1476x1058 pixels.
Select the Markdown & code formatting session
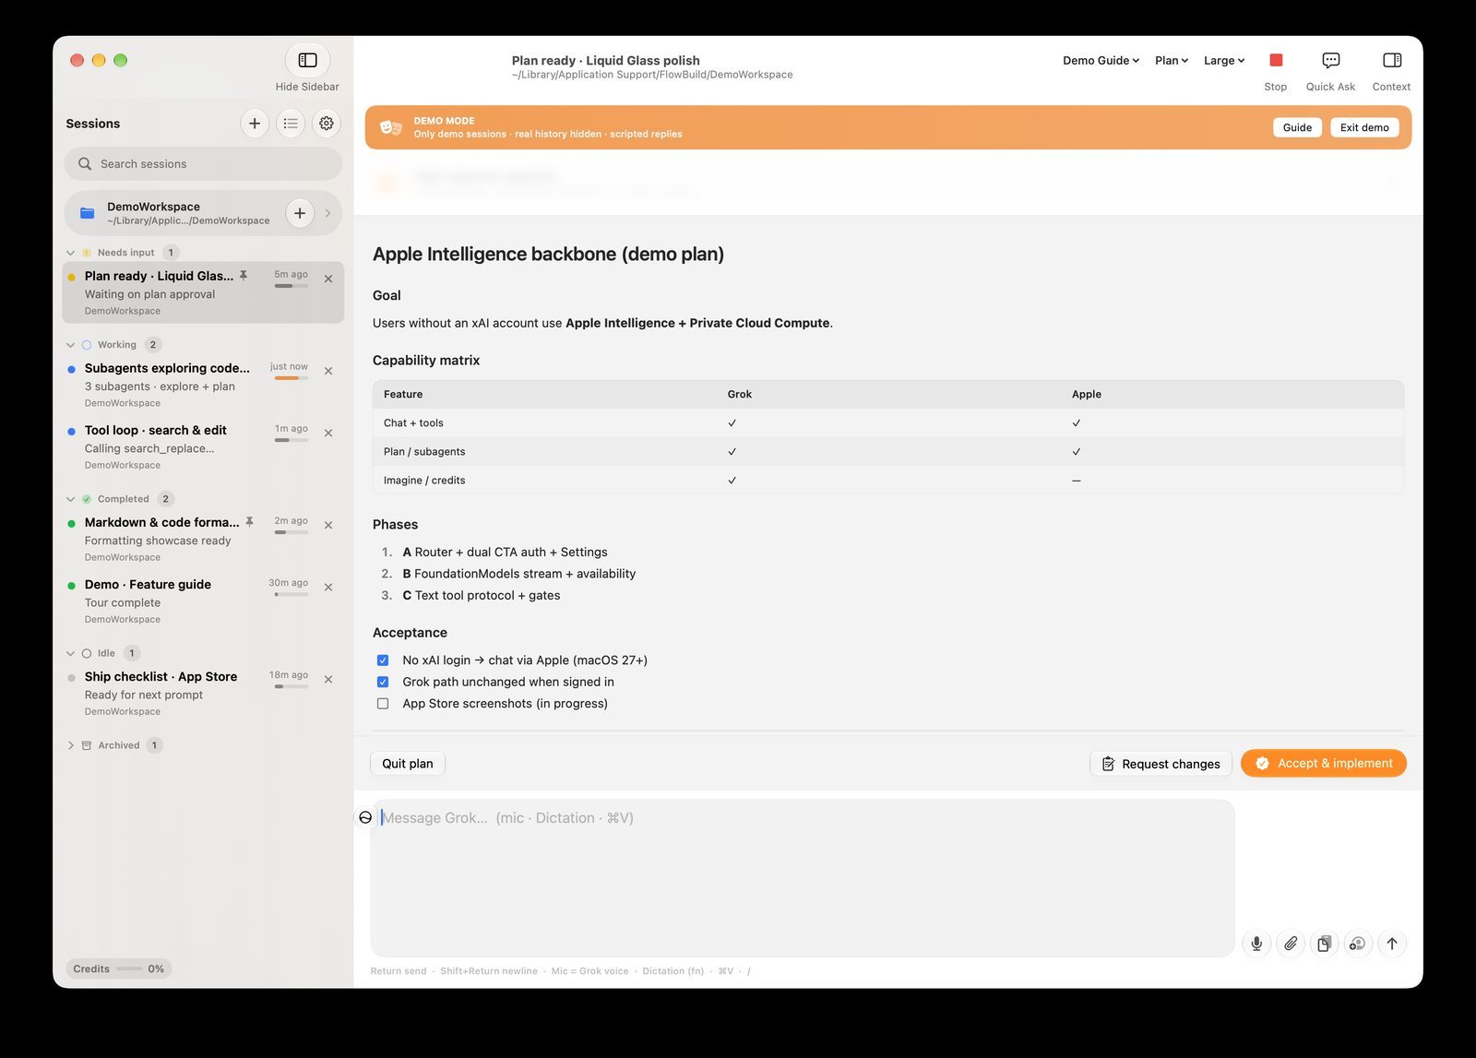[203, 539]
